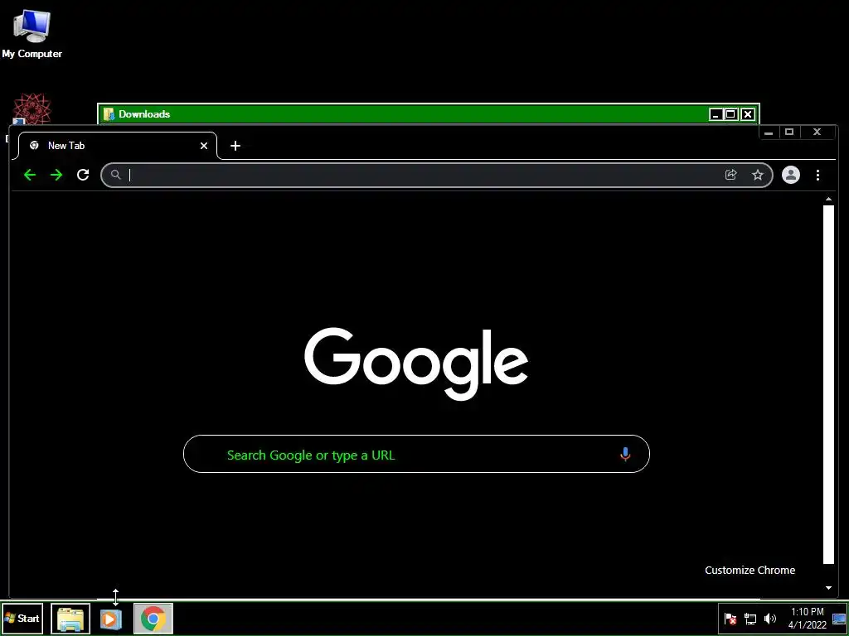Screen dimensions: 849x636
Task: Select the New Tab tab
Action: (118, 146)
